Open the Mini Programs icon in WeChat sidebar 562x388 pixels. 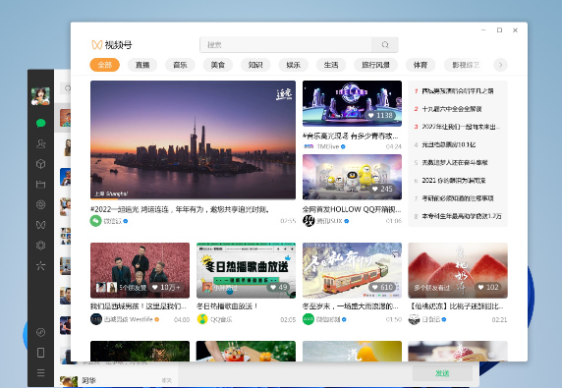click(x=41, y=332)
